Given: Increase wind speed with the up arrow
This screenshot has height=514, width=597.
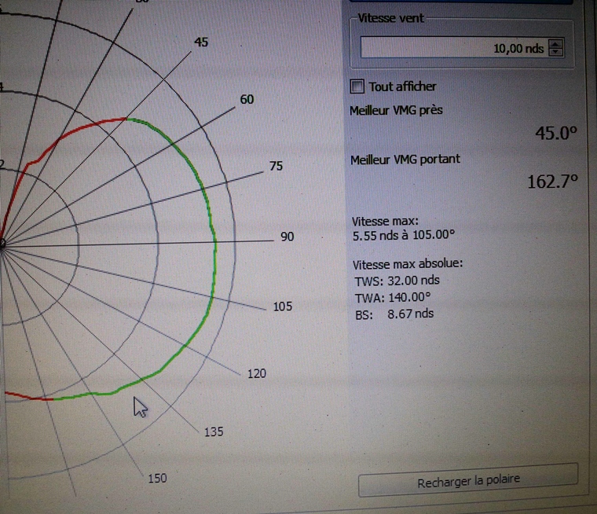Looking at the screenshot, I should (x=556, y=44).
